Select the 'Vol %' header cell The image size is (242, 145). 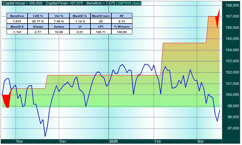pyautogui.click(x=59, y=16)
